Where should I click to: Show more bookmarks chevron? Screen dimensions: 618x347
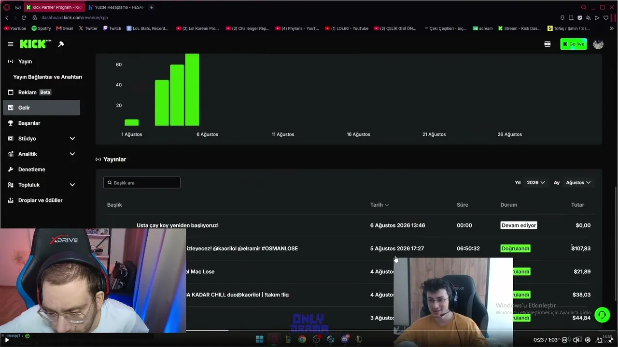click(x=613, y=28)
